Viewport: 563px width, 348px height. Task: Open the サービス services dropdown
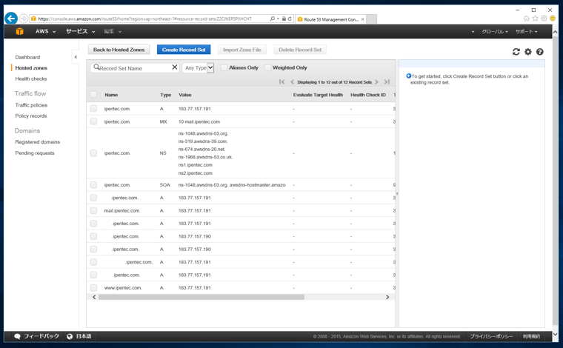pyautogui.click(x=81, y=32)
